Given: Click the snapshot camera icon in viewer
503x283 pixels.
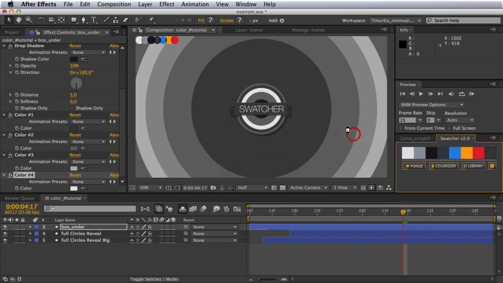Looking at the screenshot, I should click(x=213, y=188).
